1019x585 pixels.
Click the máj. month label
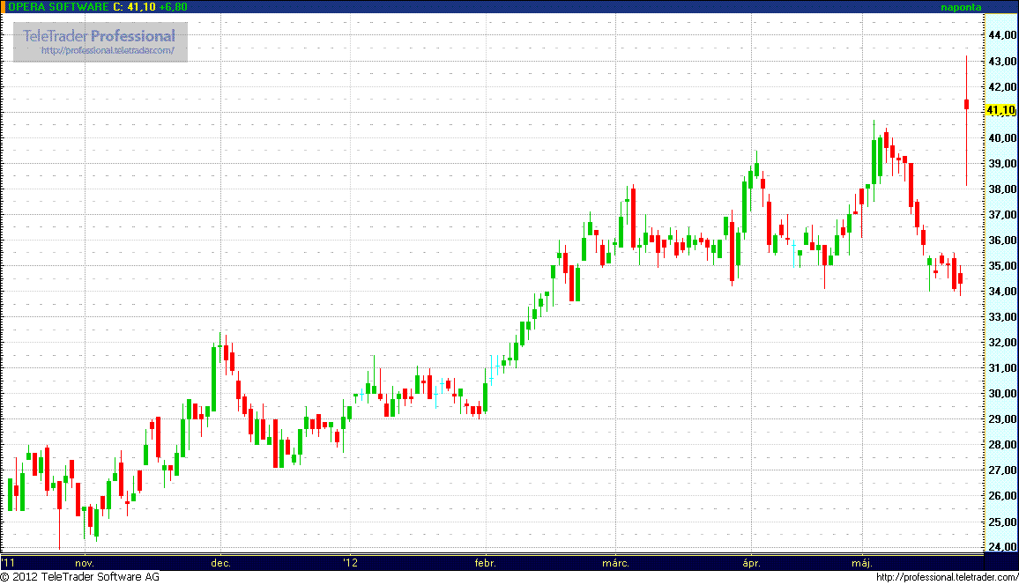click(x=862, y=563)
